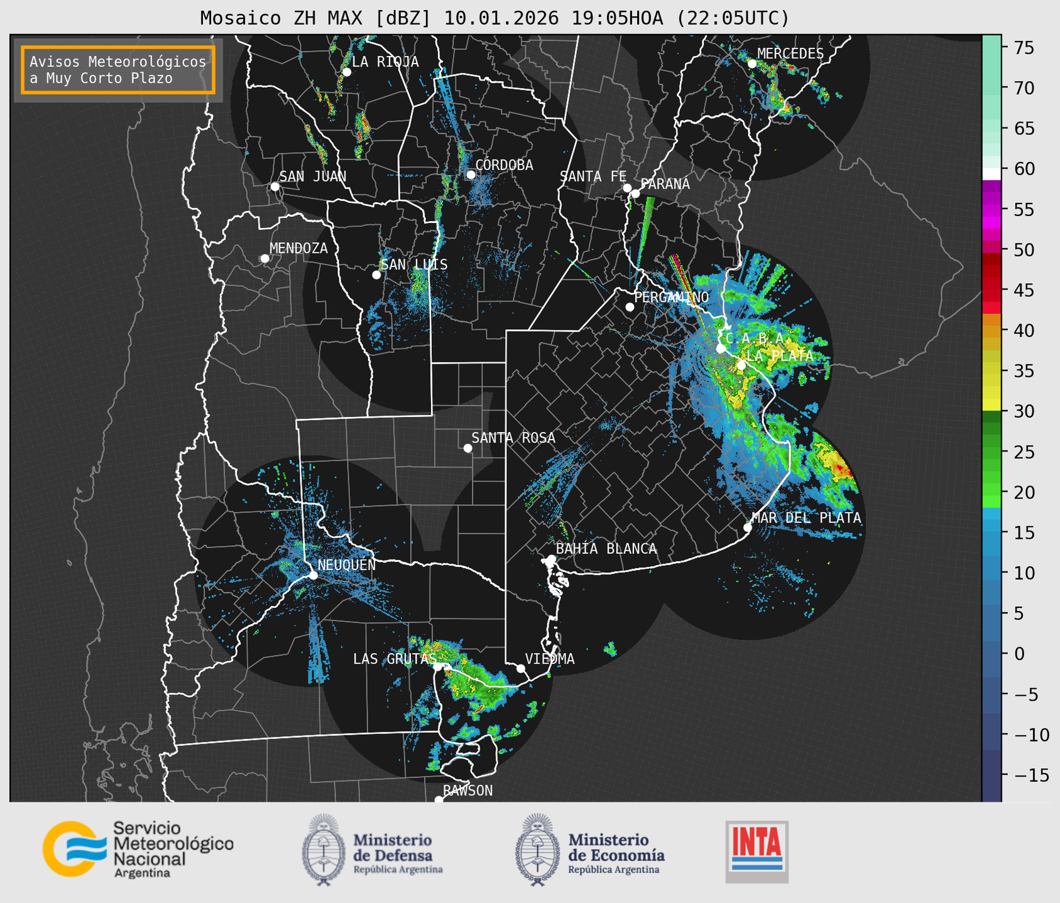This screenshot has width=1060, height=903.
Task: Click the Servicio Meteorológico Nacional logo
Action: point(138,848)
